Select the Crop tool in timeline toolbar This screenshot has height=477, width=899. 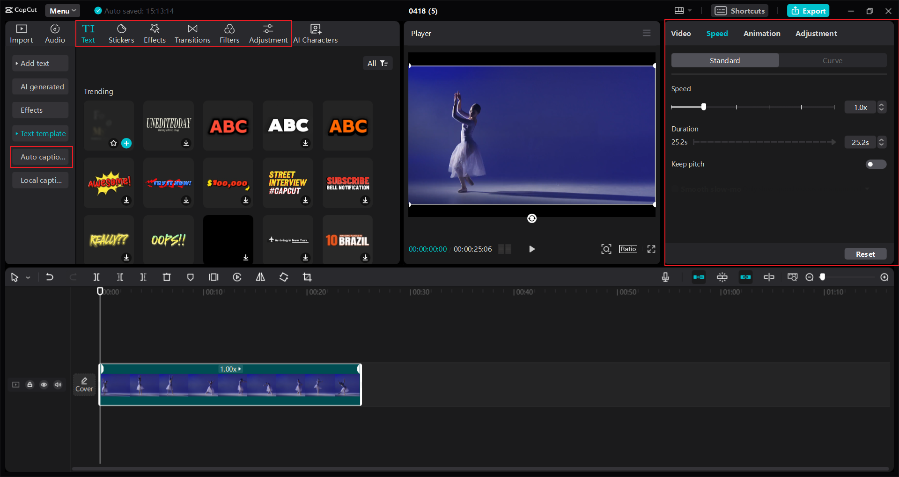(x=307, y=277)
